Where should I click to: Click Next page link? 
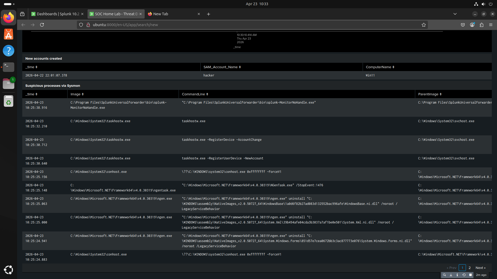pyautogui.click(x=480, y=268)
